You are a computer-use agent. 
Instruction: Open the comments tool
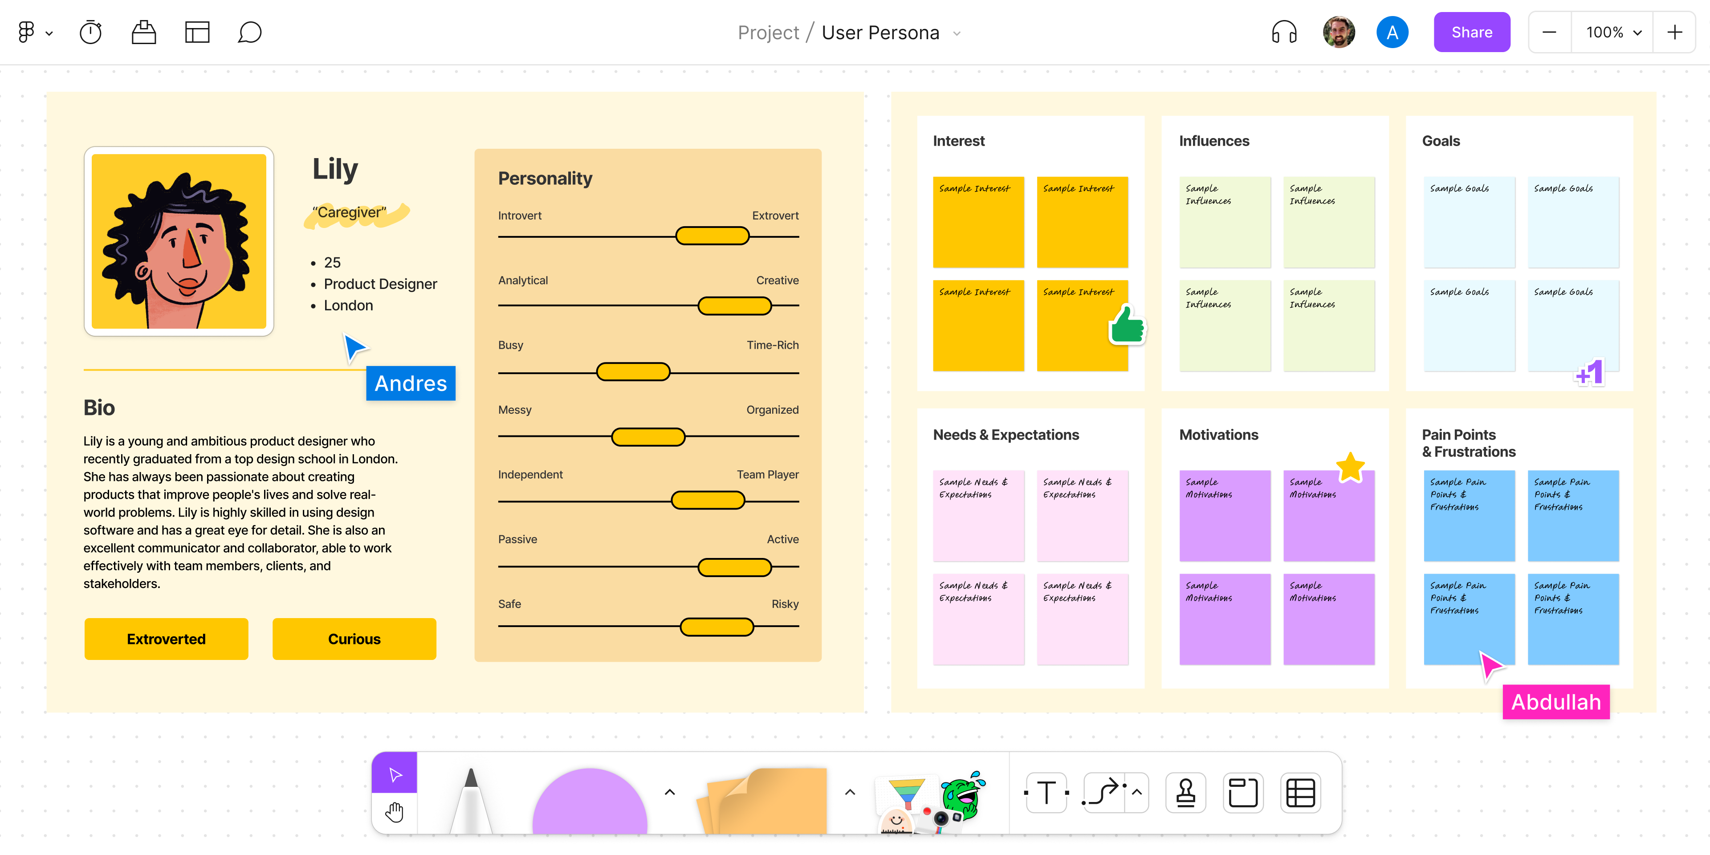[x=249, y=32]
